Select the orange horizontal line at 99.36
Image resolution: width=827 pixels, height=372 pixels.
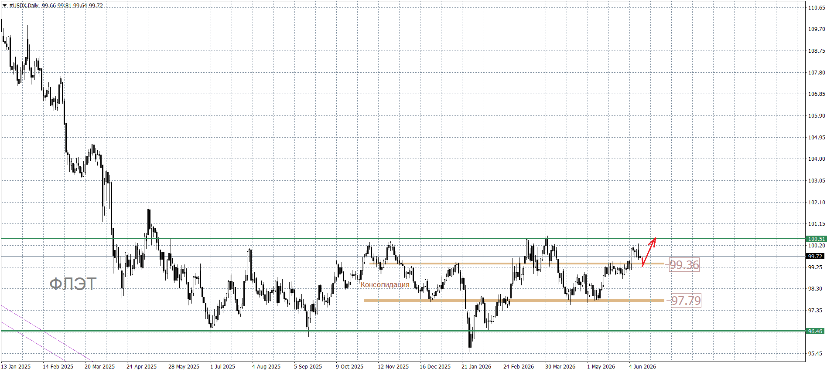tap(517, 264)
